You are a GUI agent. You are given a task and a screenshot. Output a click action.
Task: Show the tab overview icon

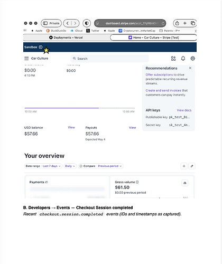pyautogui.click(x=193, y=23)
